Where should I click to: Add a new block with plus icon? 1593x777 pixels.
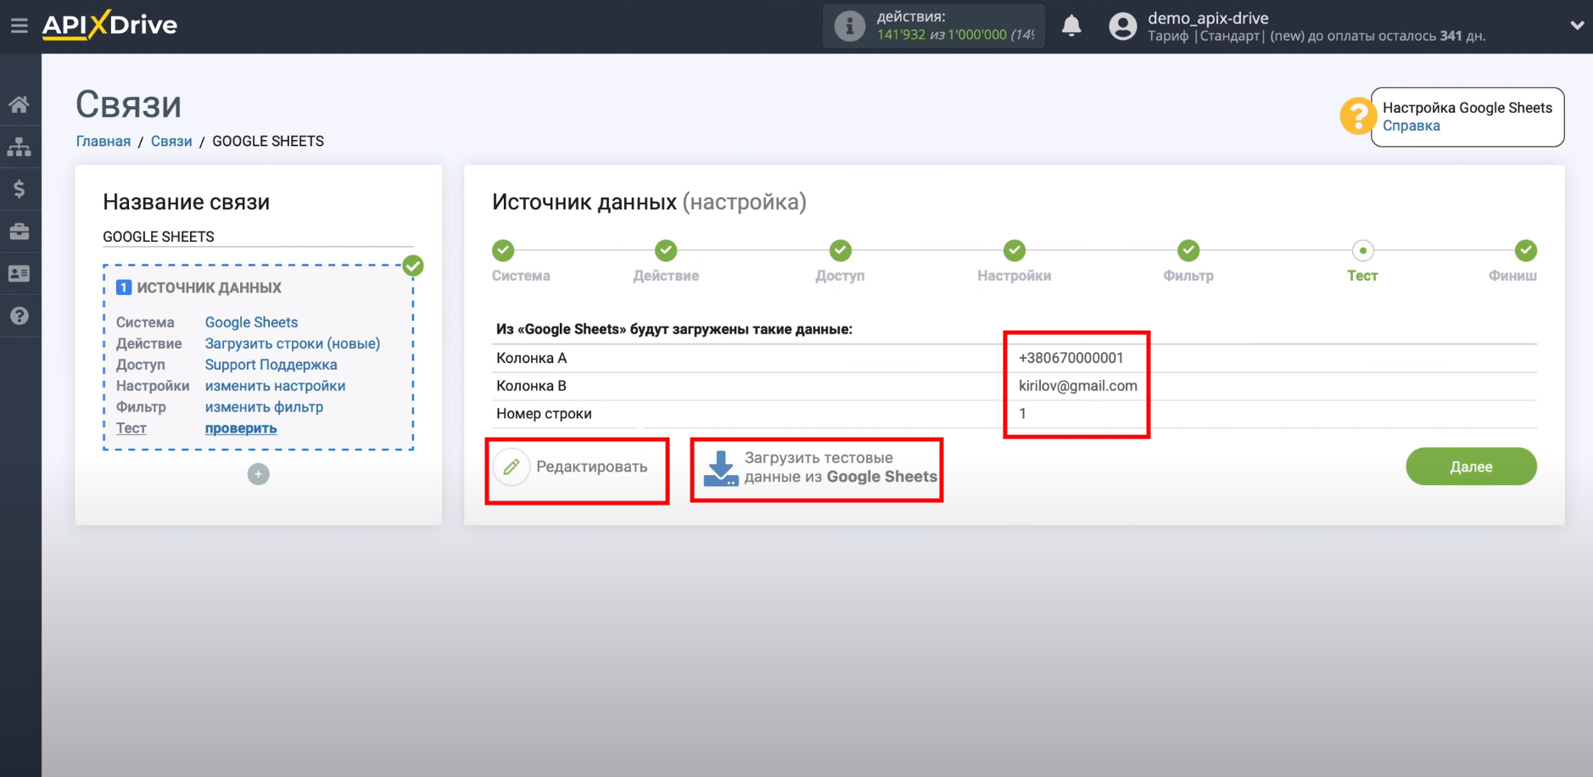(x=259, y=474)
